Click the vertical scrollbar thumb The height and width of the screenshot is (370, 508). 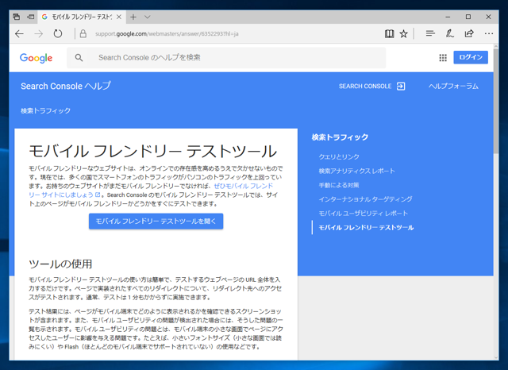(496, 101)
